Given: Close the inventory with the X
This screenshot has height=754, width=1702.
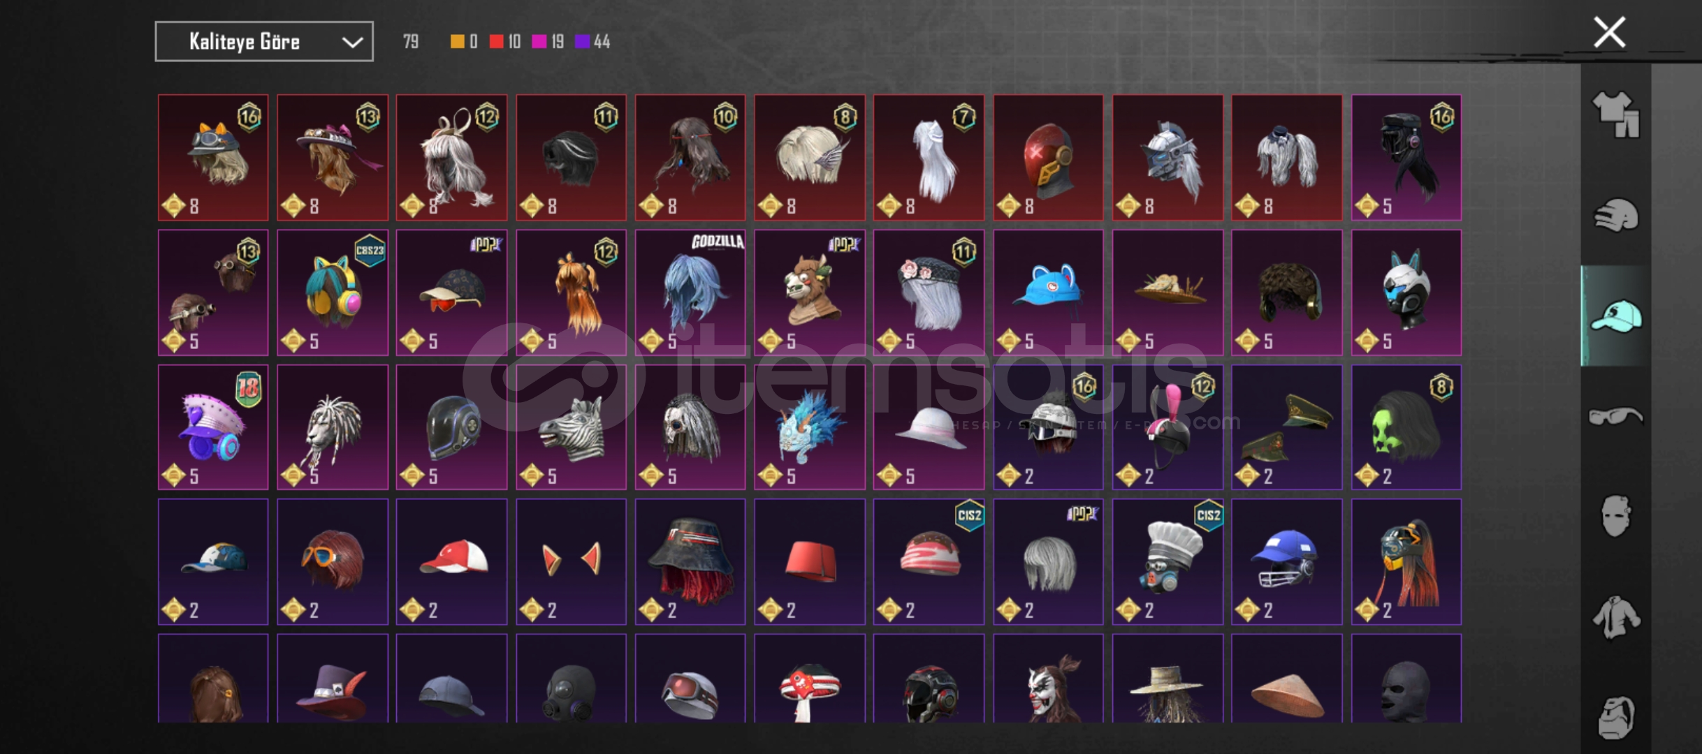Looking at the screenshot, I should [1609, 32].
